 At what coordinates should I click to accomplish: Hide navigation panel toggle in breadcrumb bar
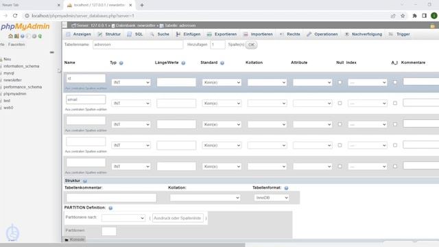point(64,25)
